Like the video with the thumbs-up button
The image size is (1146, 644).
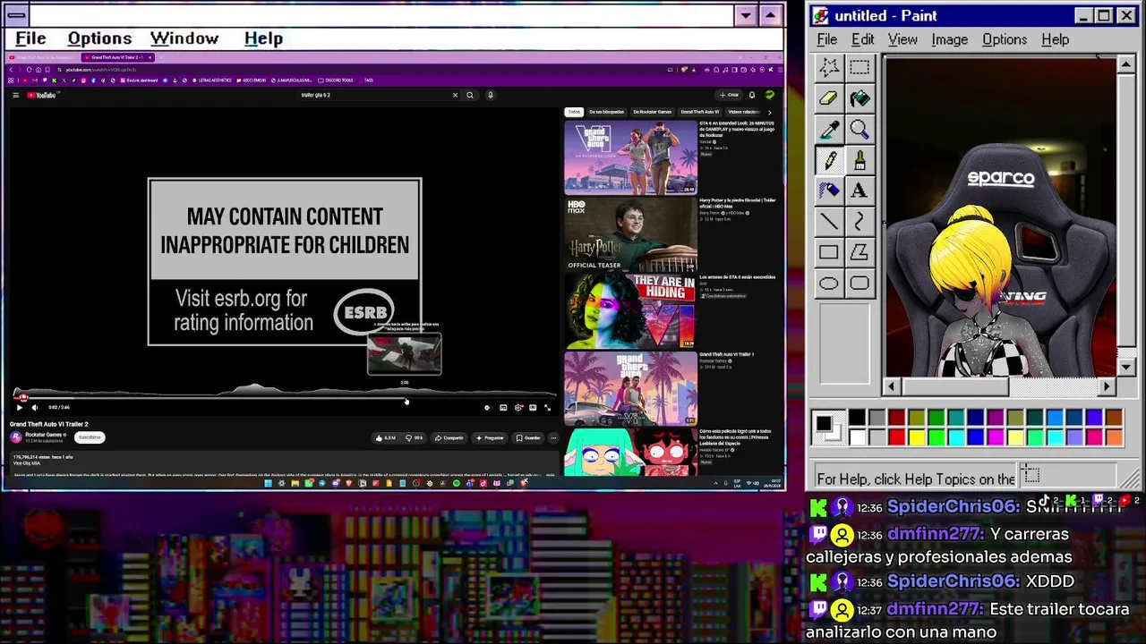pos(386,437)
